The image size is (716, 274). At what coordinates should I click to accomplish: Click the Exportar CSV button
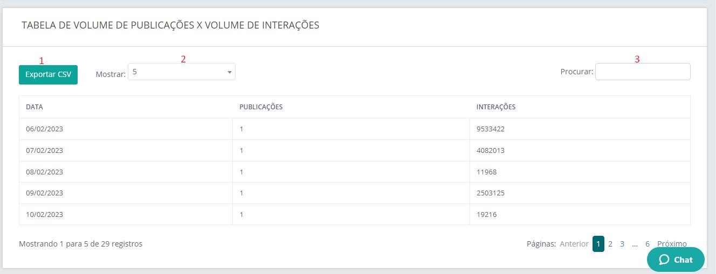click(48, 75)
